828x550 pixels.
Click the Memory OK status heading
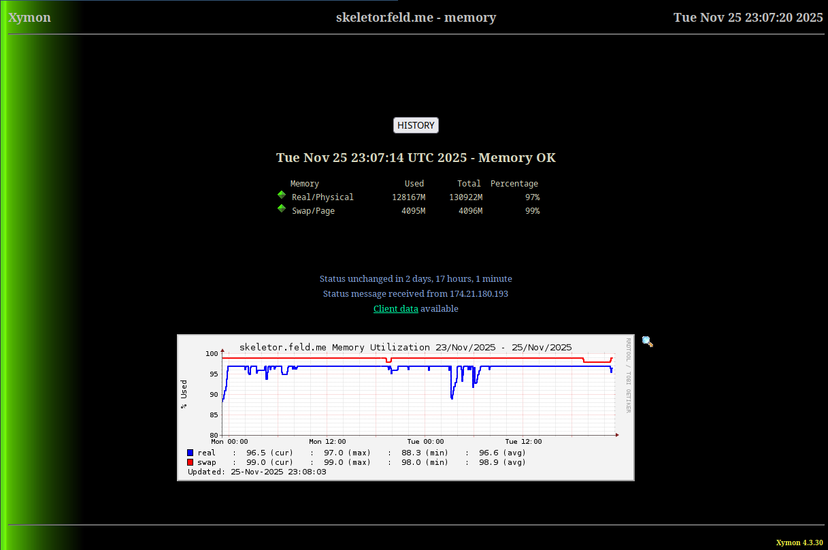pyautogui.click(x=416, y=158)
